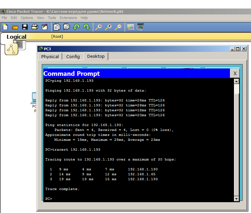The image size is (251, 213).
Task: Click 'Trace complete.' text
Action: (62, 189)
